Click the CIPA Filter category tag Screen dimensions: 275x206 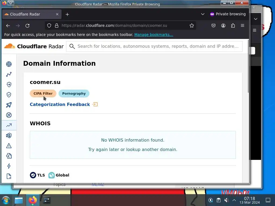click(43, 94)
